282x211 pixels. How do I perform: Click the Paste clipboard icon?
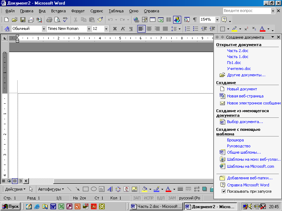92,20
